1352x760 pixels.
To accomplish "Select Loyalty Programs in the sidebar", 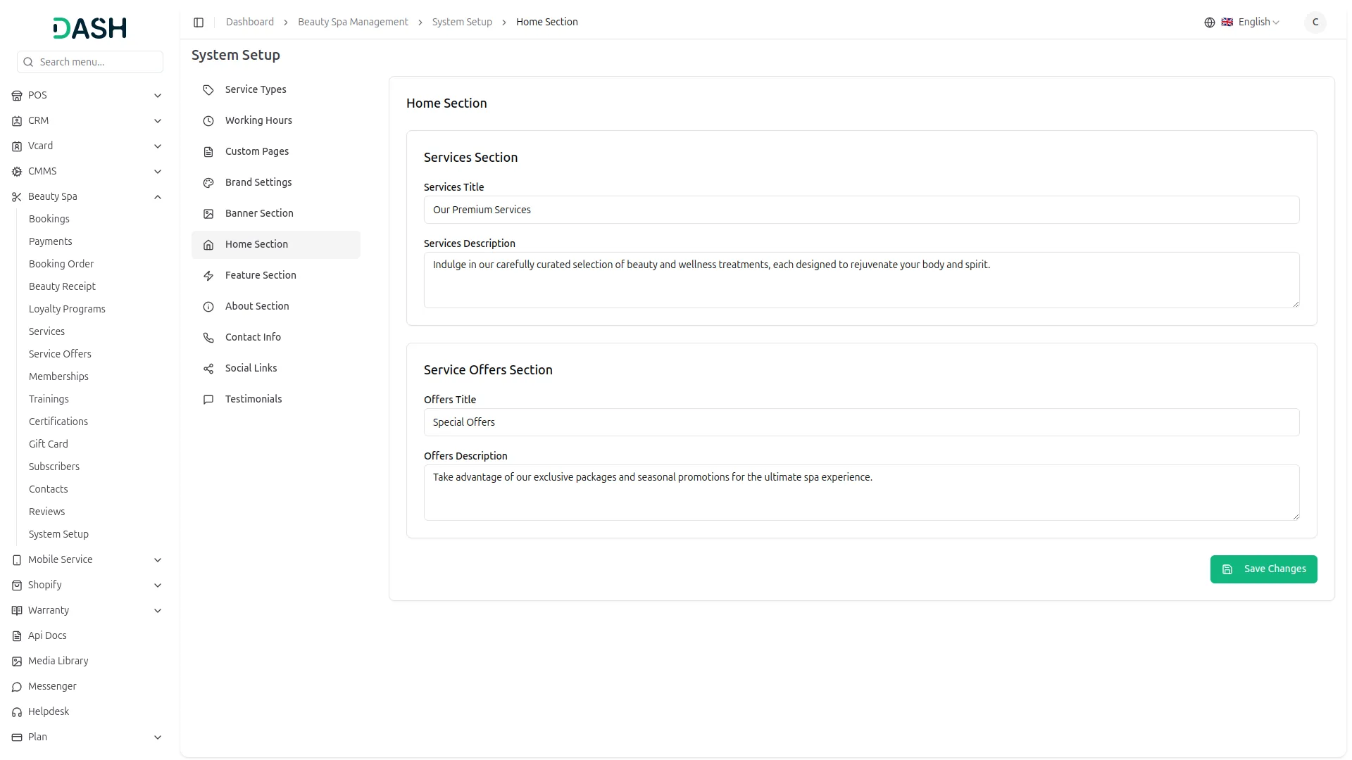I will [67, 310].
